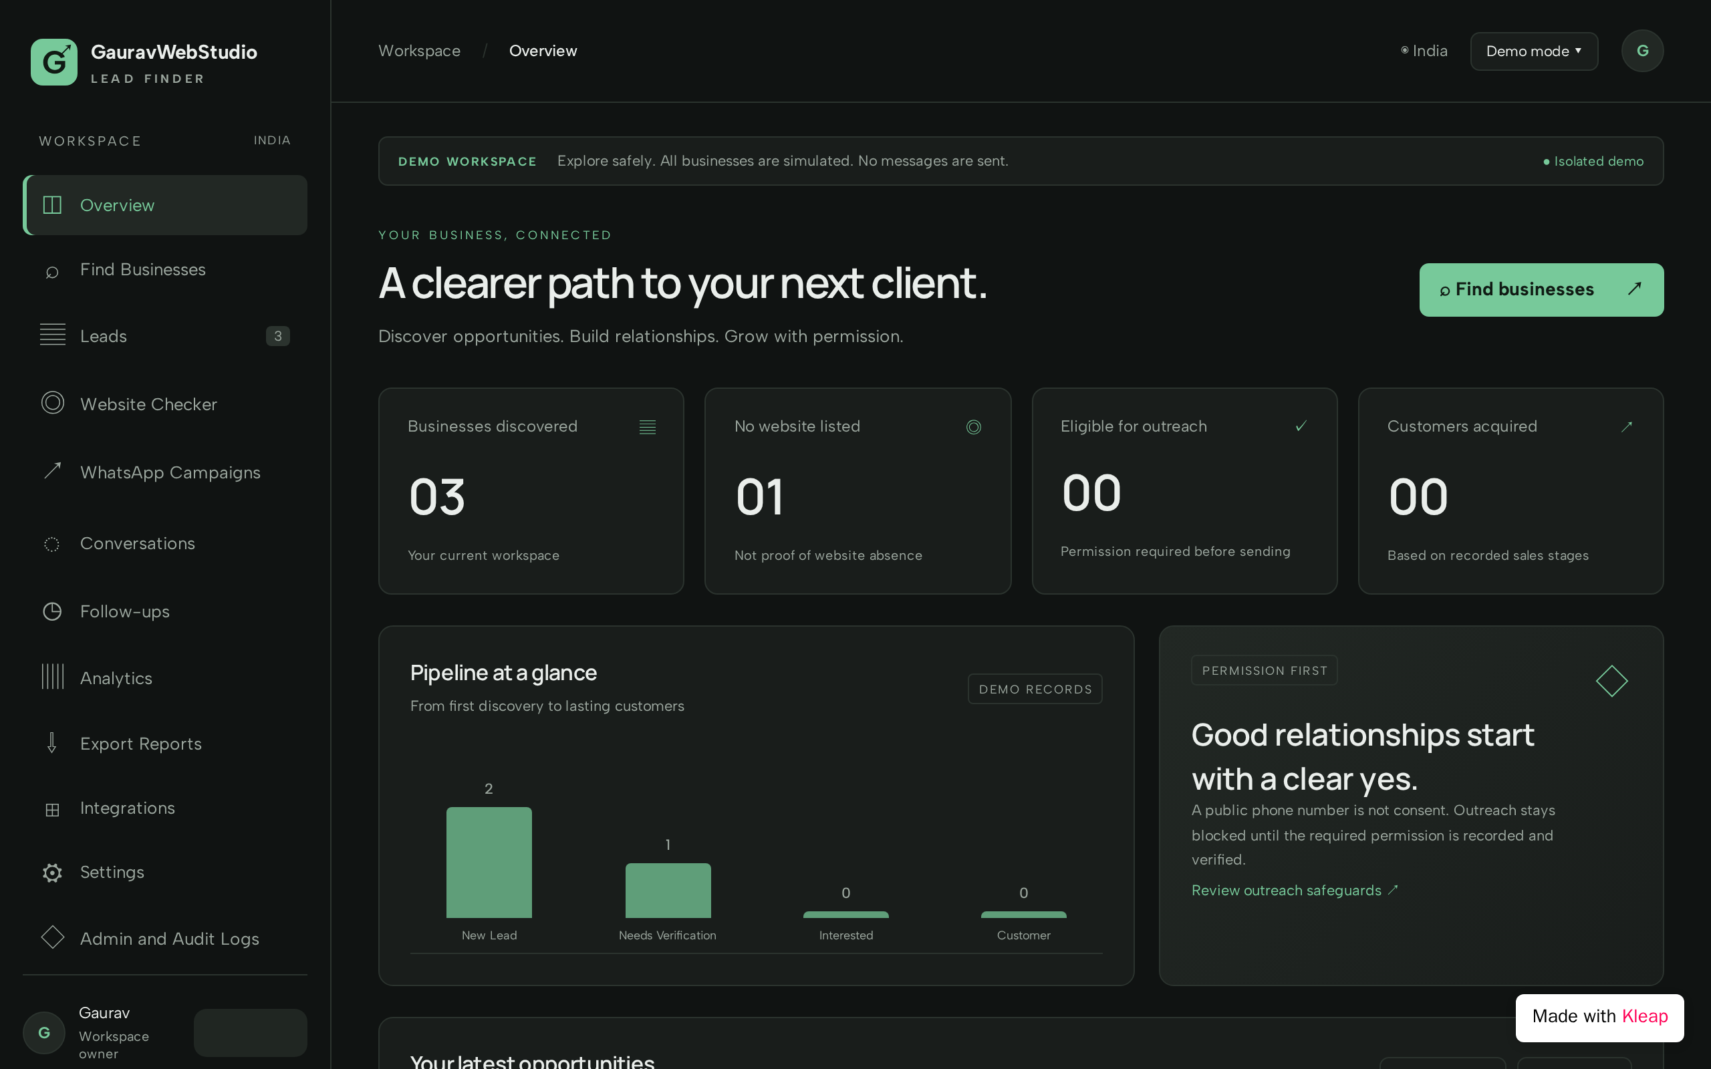
Task: Follow the Review outreach safeguards link
Action: pyautogui.click(x=1295, y=891)
